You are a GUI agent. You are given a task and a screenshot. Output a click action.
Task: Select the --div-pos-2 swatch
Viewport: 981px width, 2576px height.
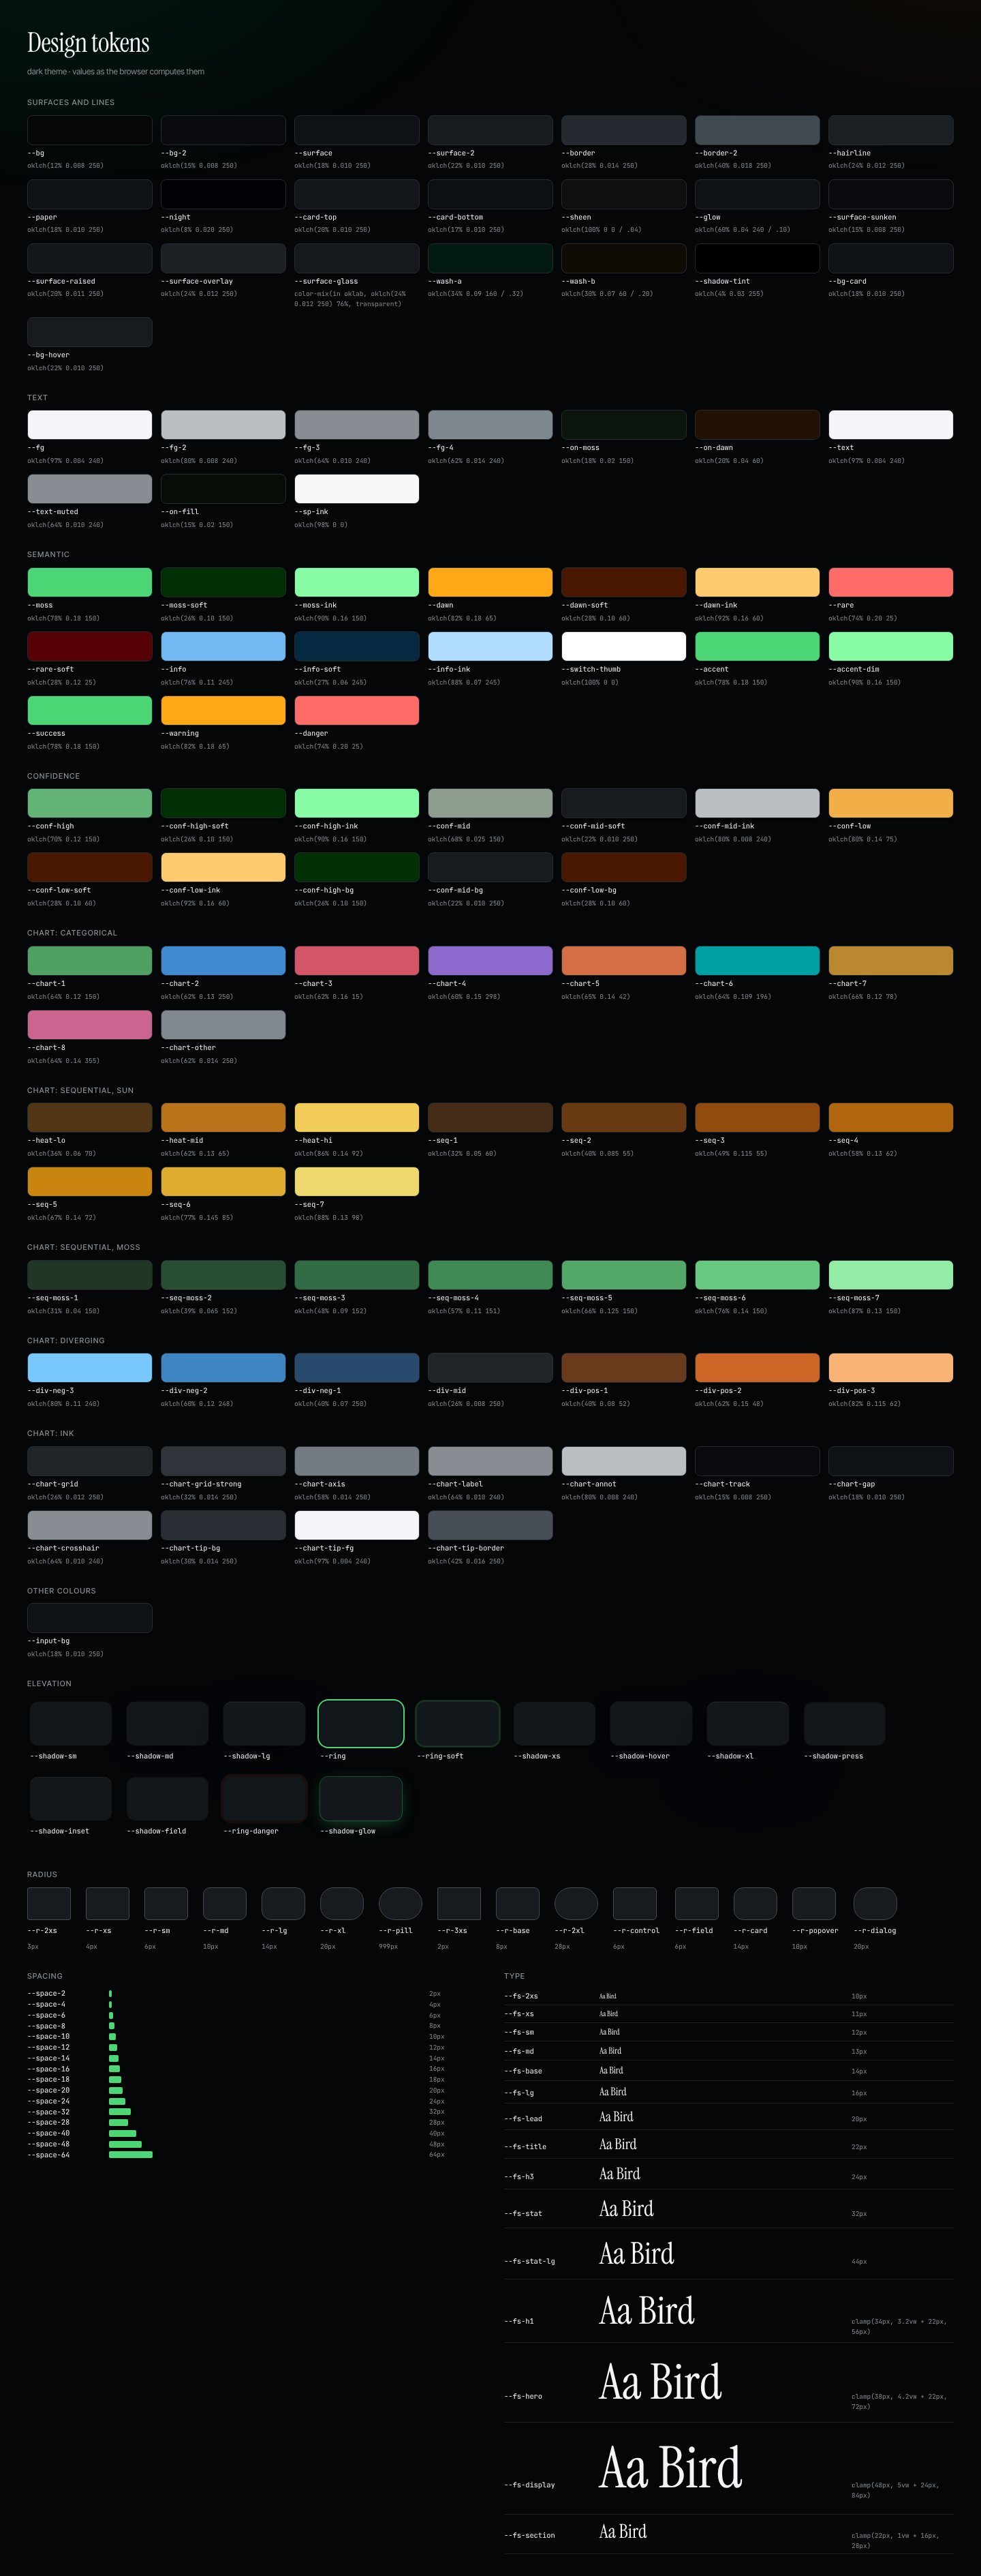click(758, 1368)
